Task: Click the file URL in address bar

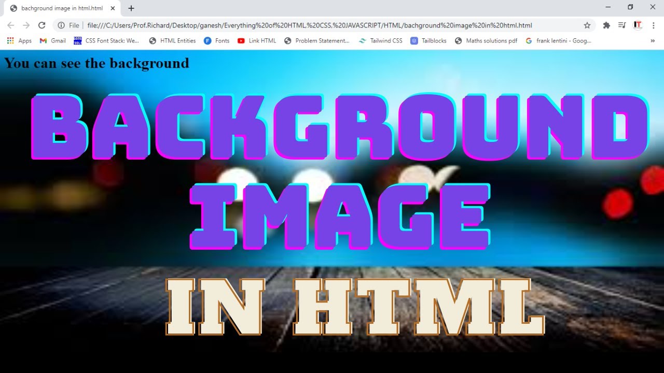Action: pyautogui.click(x=310, y=25)
